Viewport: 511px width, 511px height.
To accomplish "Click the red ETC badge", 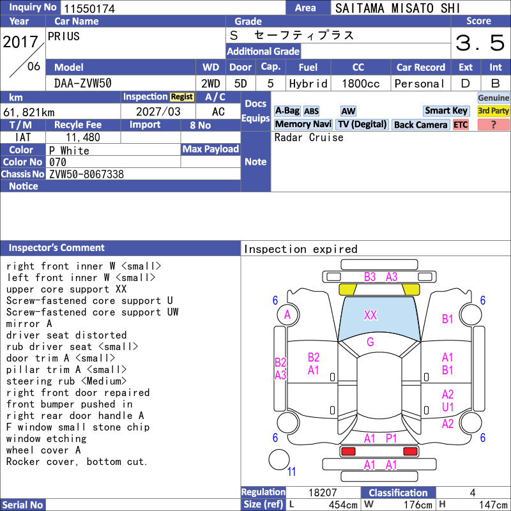I will pyautogui.click(x=461, y=125).
